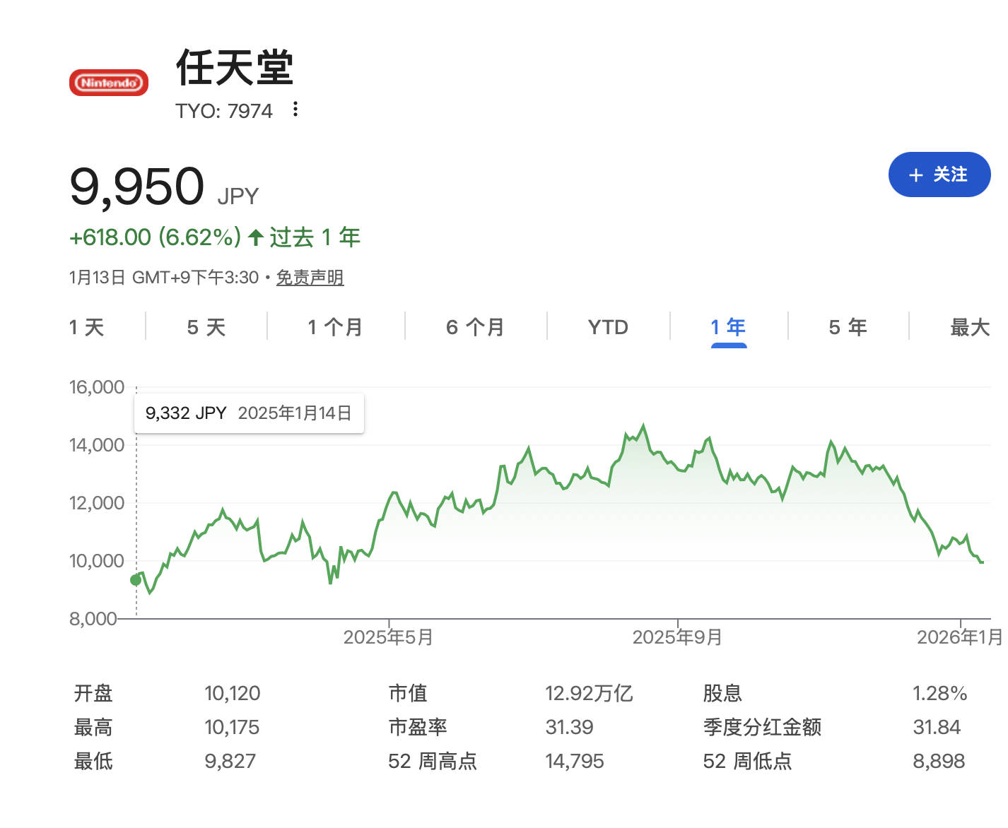1008x828 pixels.
Task: Click the 2025年5月 axis label
Action: [x=388, y=637]
